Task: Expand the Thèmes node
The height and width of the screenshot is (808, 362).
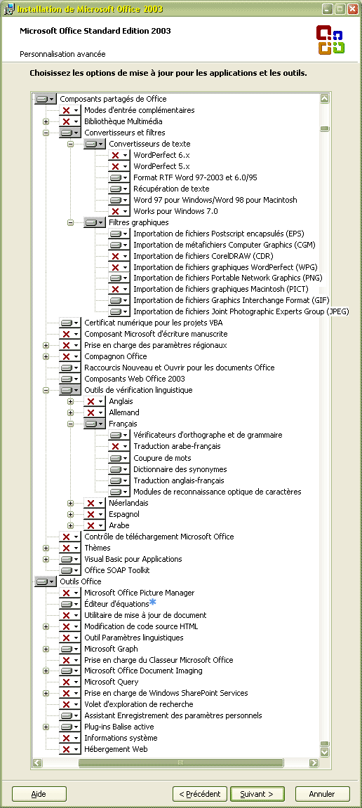Action: [x=46, y=548]
